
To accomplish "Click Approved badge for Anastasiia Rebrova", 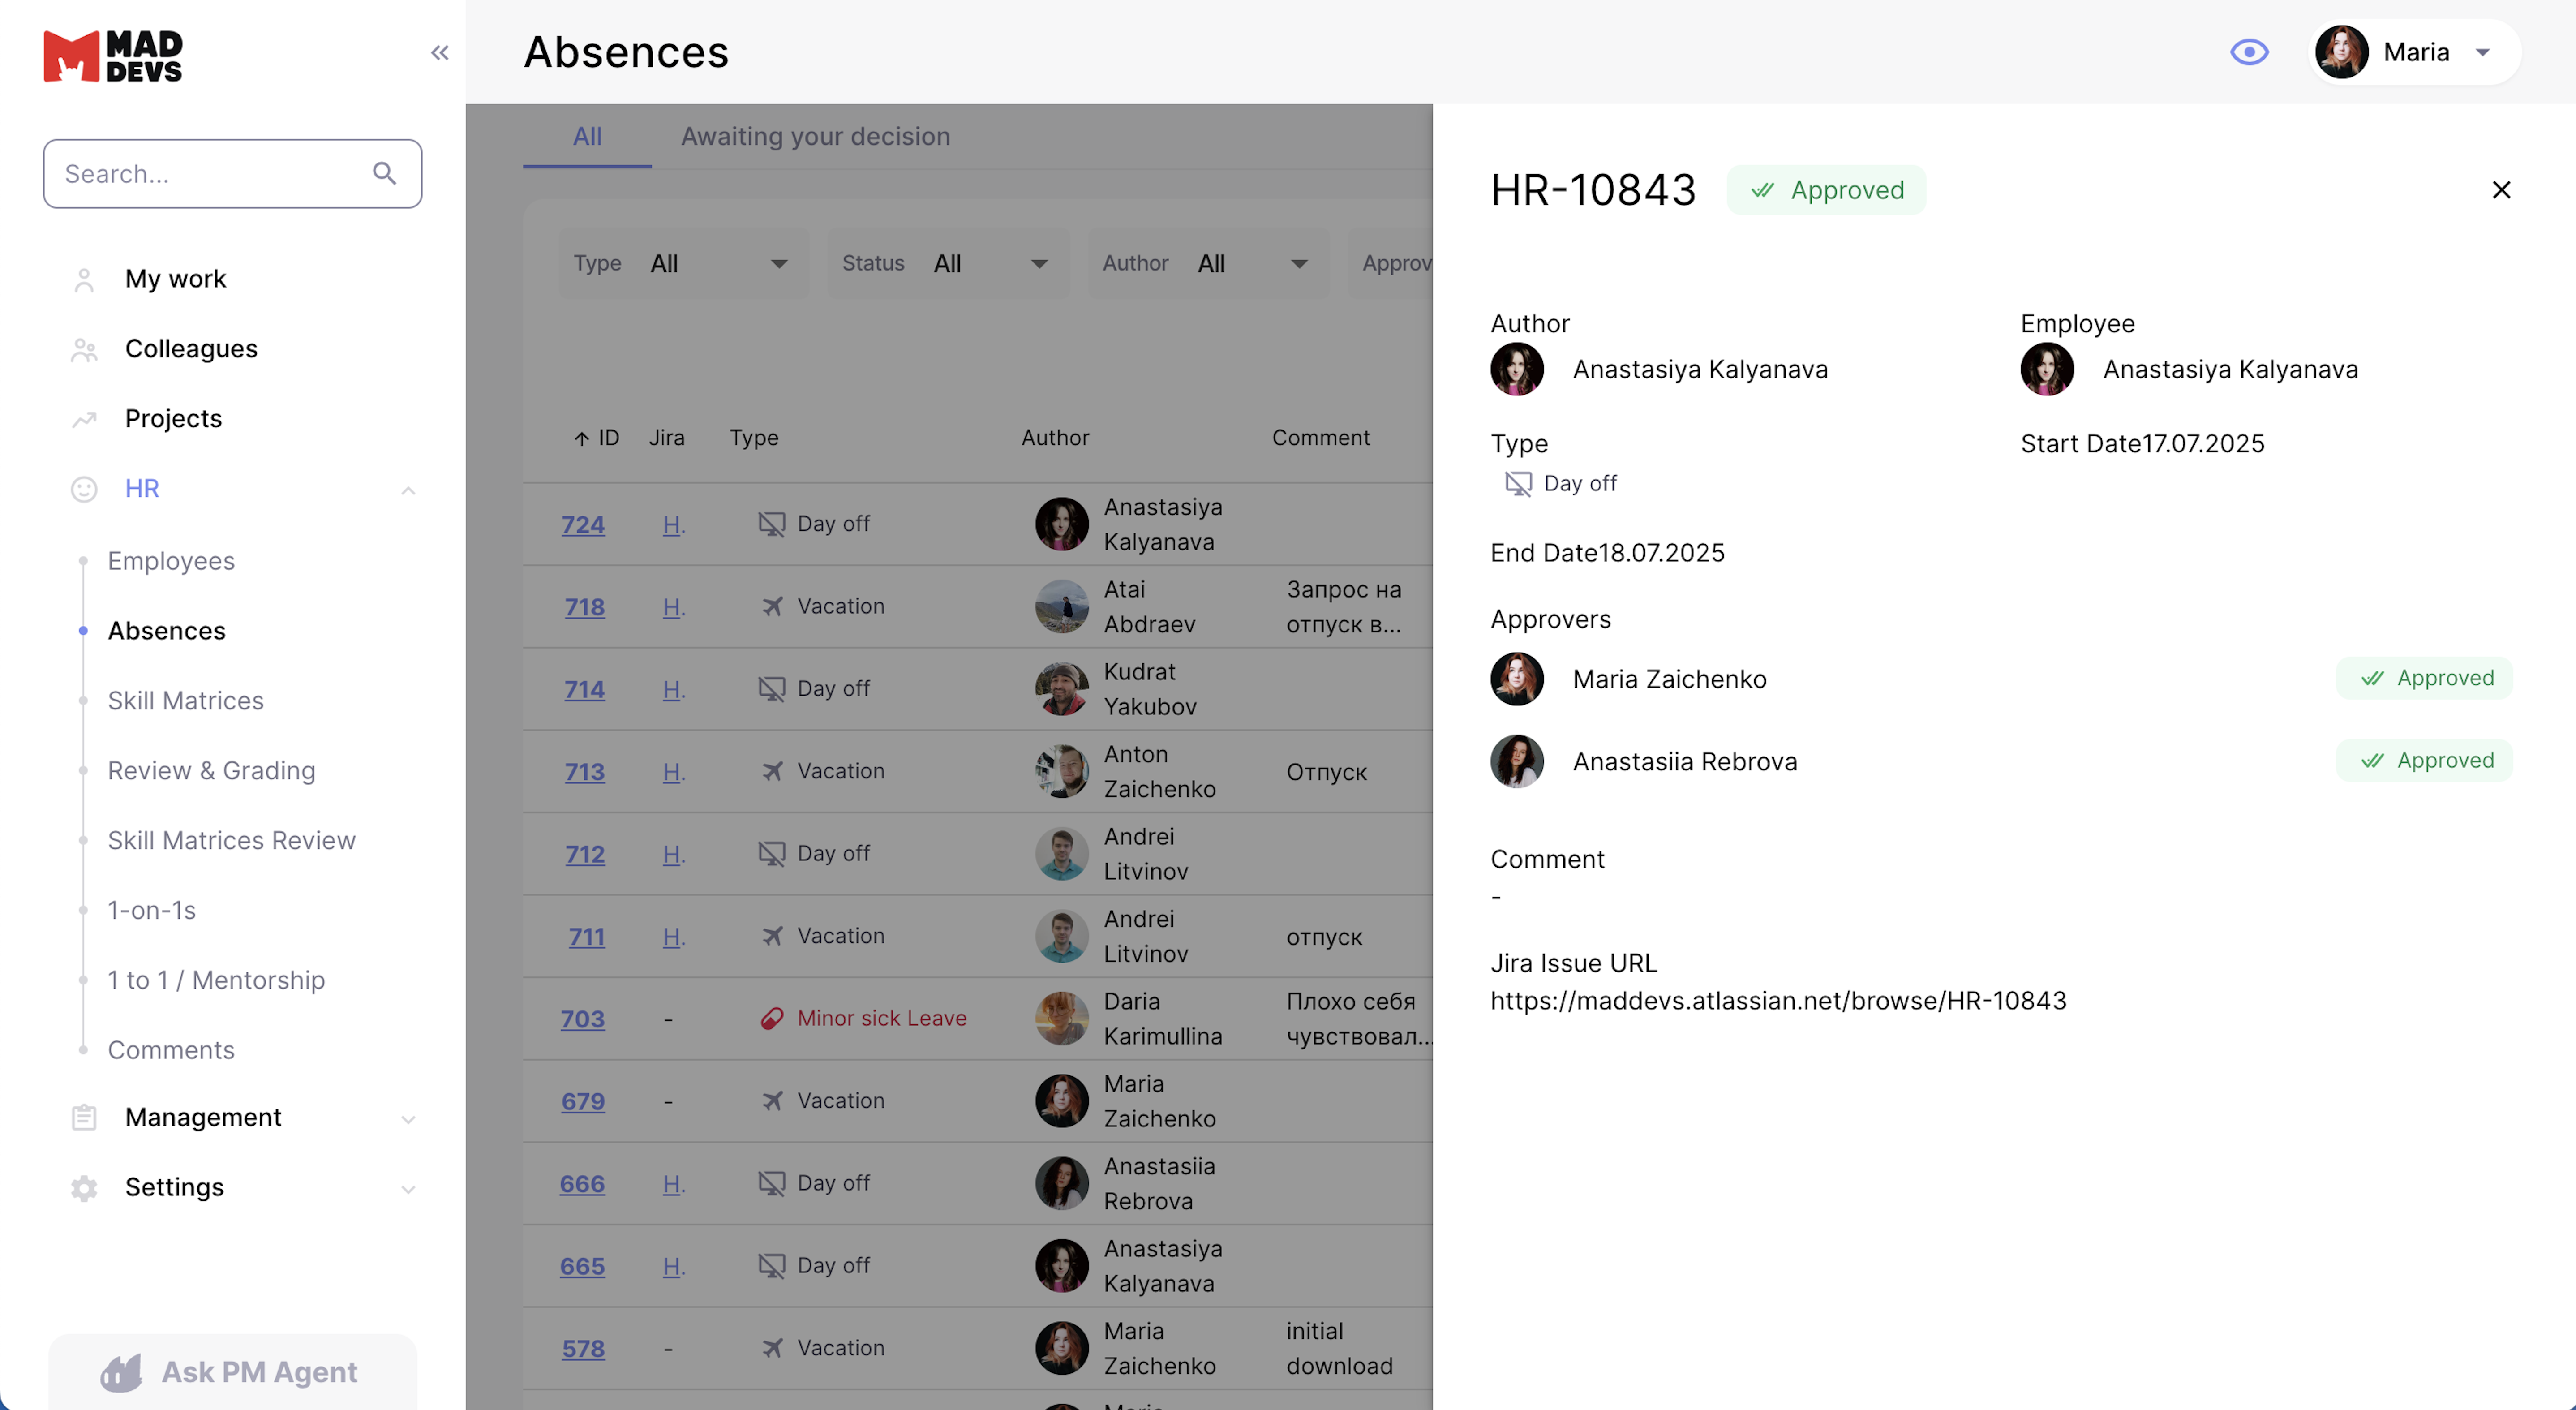I will coord(2424,761).
